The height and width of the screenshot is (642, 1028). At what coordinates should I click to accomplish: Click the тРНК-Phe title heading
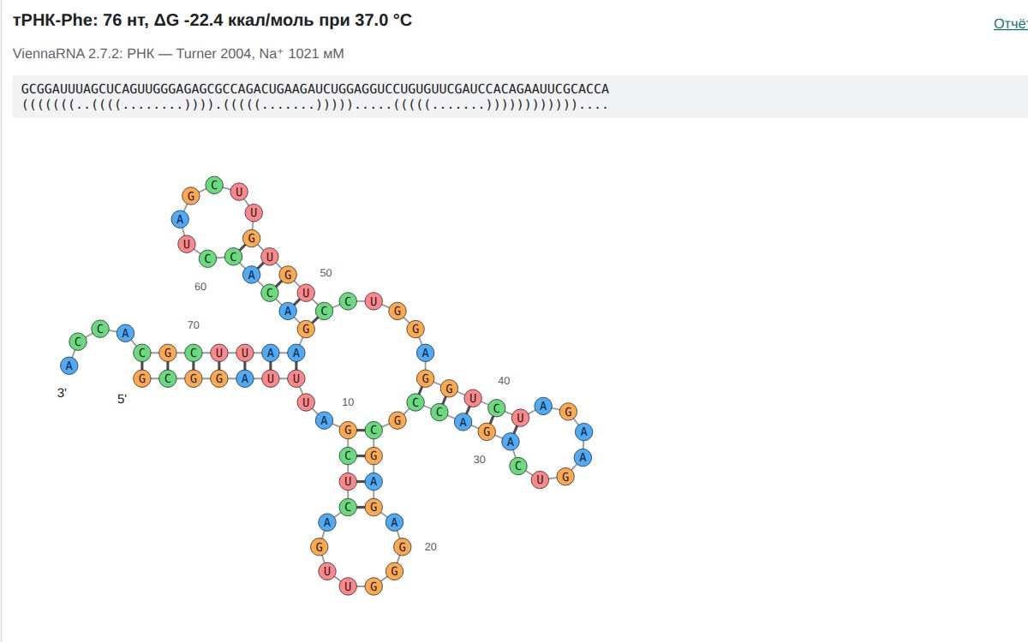click(212, 20)
